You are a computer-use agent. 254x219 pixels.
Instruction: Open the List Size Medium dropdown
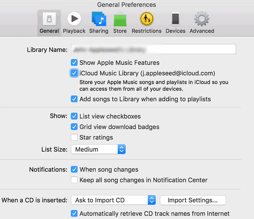tap(98, 149)
